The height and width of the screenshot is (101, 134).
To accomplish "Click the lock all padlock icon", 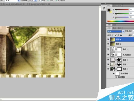I will [x=121, y=35].
